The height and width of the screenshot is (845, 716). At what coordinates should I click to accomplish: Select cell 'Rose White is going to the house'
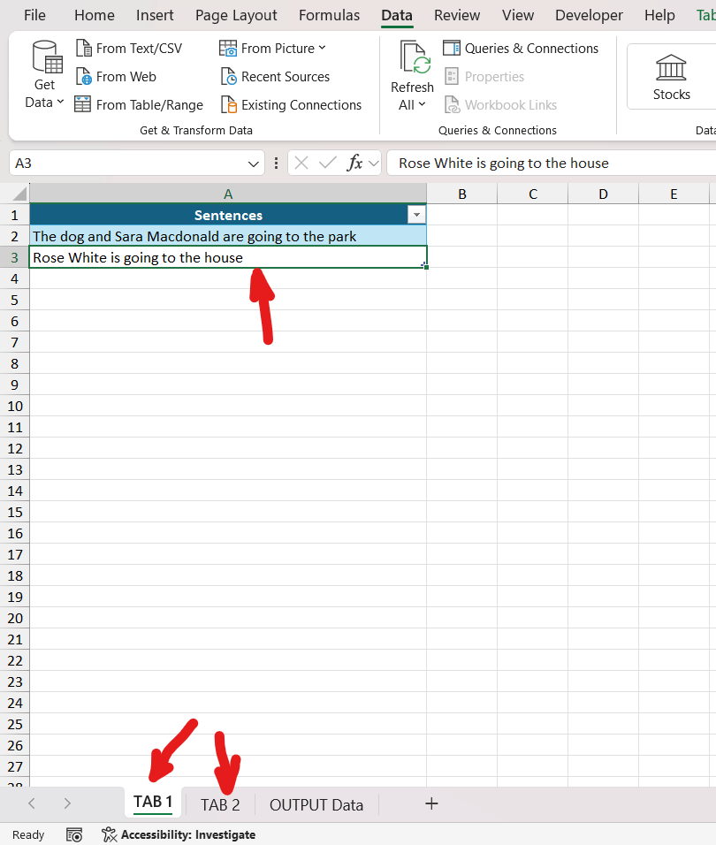[x=228, y=257]
